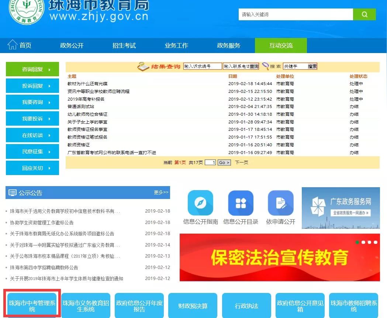Click the green magnifier search button
The height and width of the screenshot is (318, 387).
click(x=364, y=14)
